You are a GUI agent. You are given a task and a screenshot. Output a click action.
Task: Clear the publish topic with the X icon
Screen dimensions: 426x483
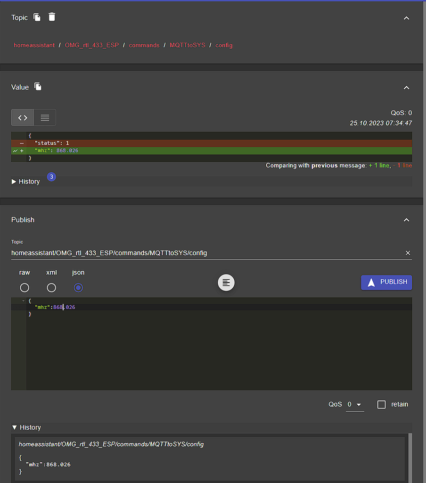coord(408,253)
